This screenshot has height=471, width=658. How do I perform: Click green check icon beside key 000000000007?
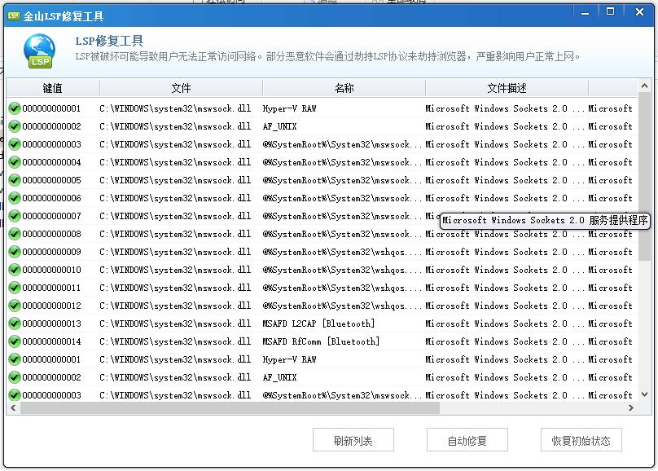(x=15, y=216)
